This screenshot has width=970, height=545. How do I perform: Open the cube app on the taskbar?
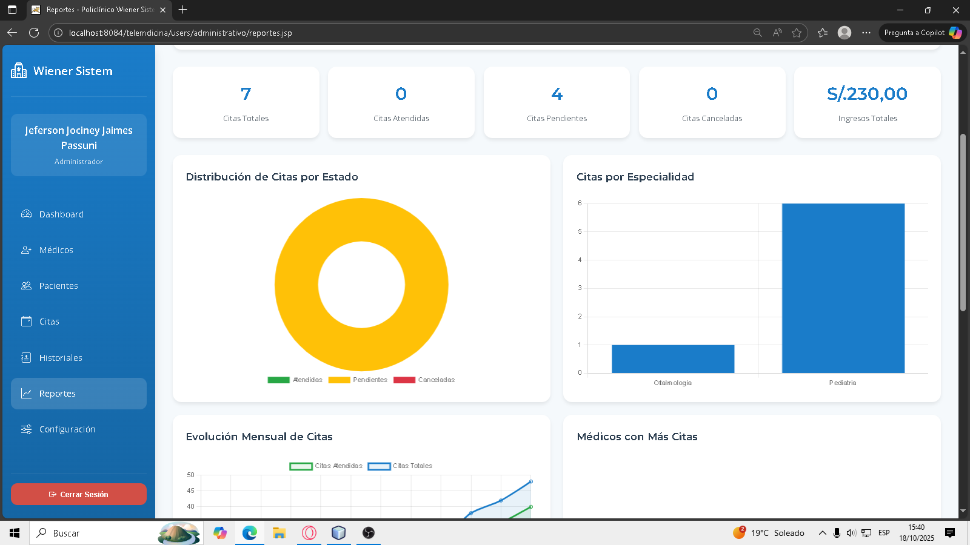tap(338, 533)
